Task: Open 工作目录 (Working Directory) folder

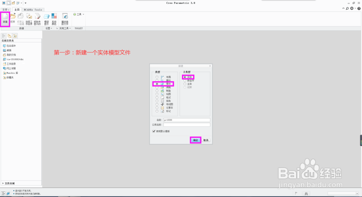Action: [x=9, y=64]
